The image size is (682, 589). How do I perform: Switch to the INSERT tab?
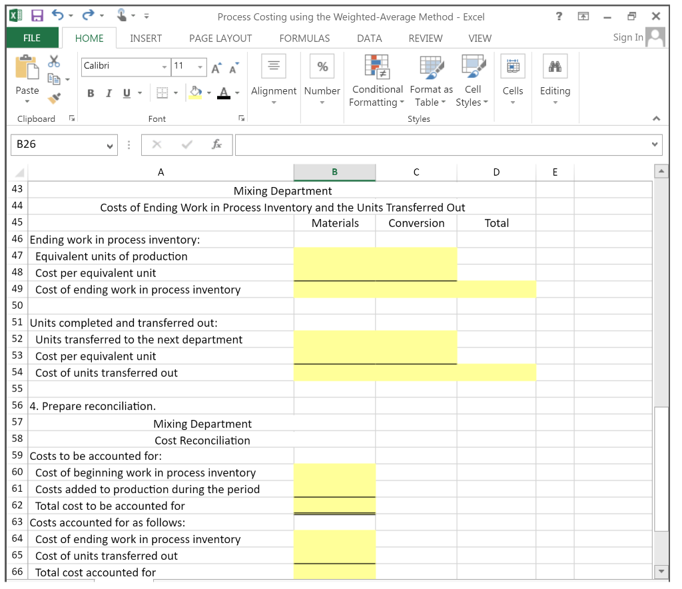pos(146,38)
